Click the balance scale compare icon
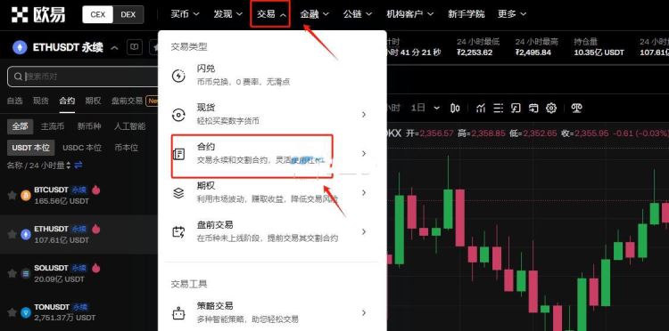This screenshot has height=331, width=669. (x=577, y=108)
